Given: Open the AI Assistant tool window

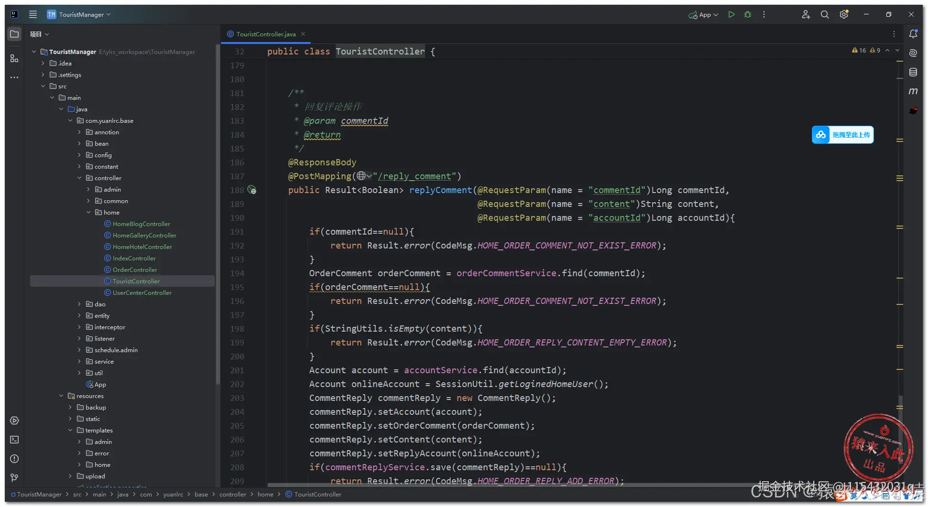Looking at the screenshot, I should pos(913,53).
